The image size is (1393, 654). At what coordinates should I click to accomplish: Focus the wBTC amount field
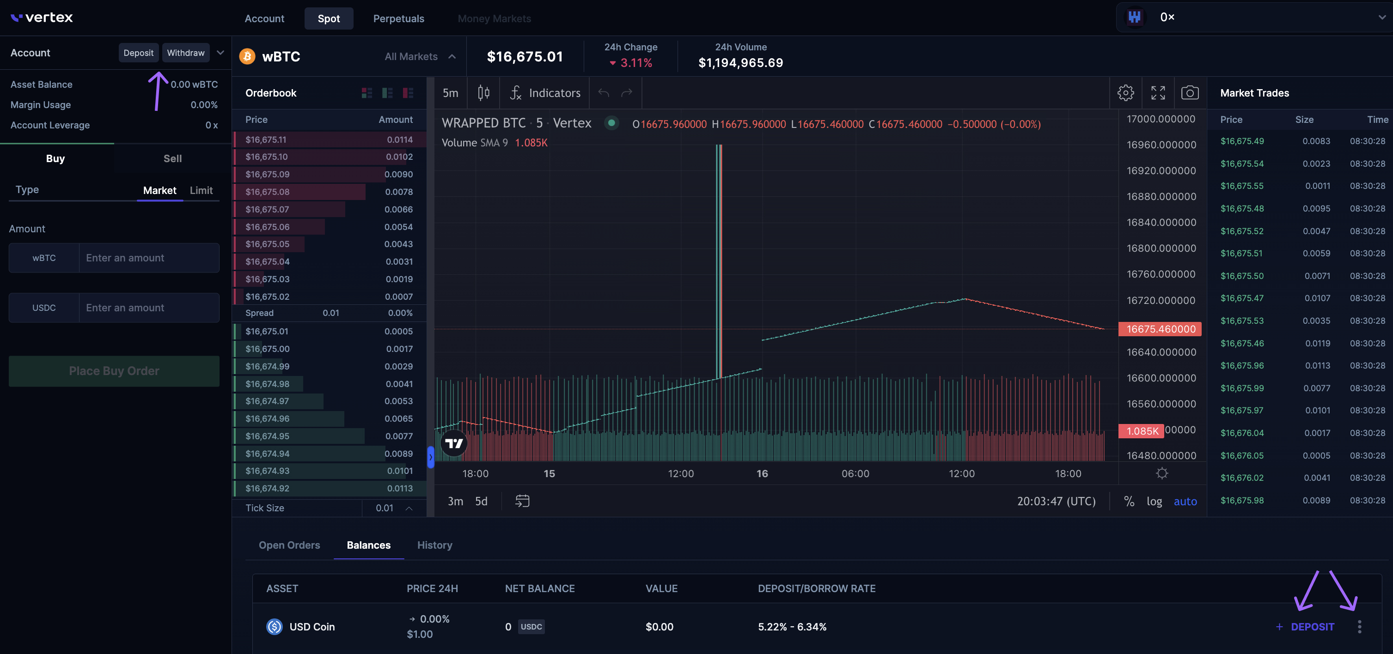149,258
